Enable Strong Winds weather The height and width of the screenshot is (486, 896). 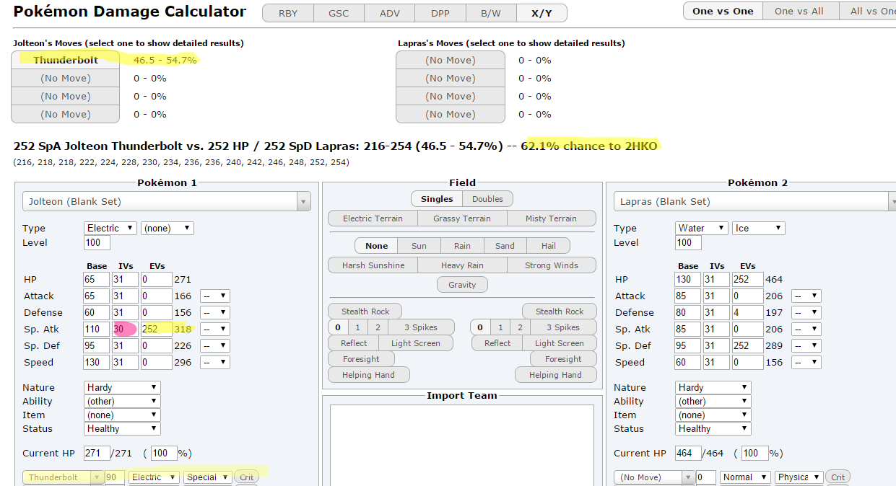coord(552,265)
